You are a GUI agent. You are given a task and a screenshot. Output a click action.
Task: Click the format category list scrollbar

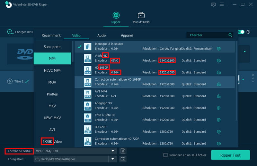(73, 51)
